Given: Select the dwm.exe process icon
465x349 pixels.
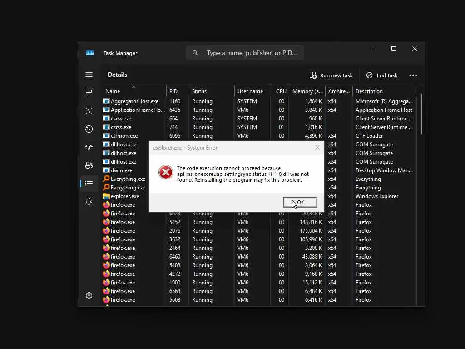Looking at the screenshot, I should 106,170.
